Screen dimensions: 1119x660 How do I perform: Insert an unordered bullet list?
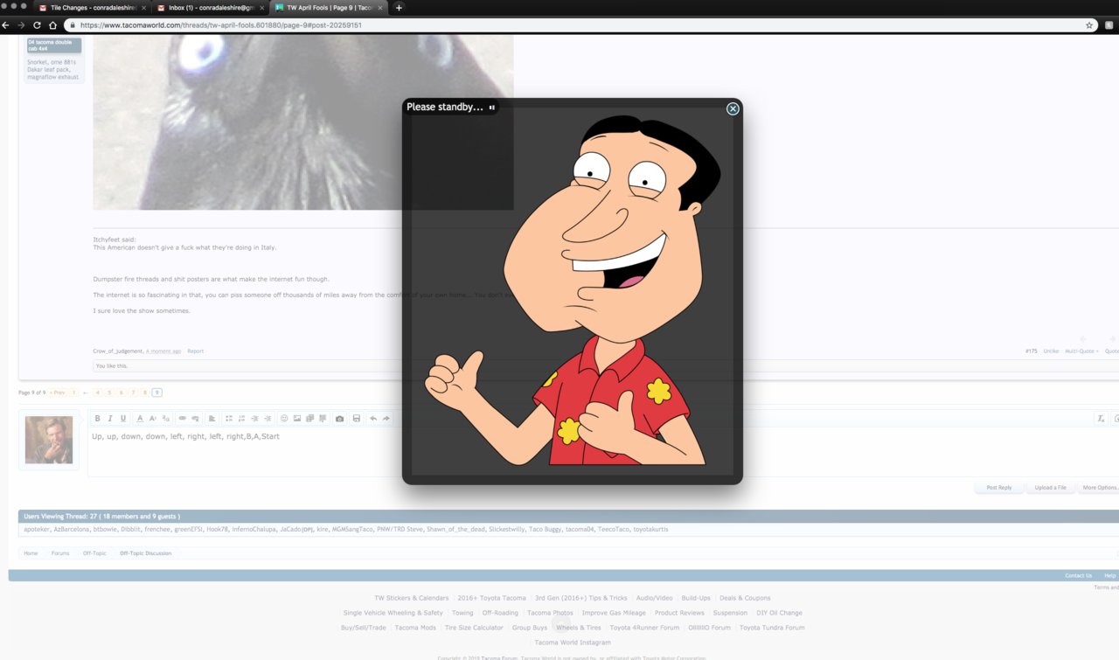pos(228,419)
